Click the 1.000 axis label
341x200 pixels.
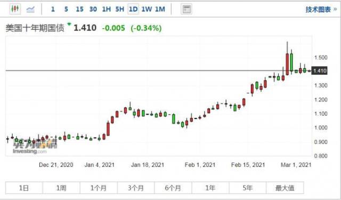tap(321, 127)
